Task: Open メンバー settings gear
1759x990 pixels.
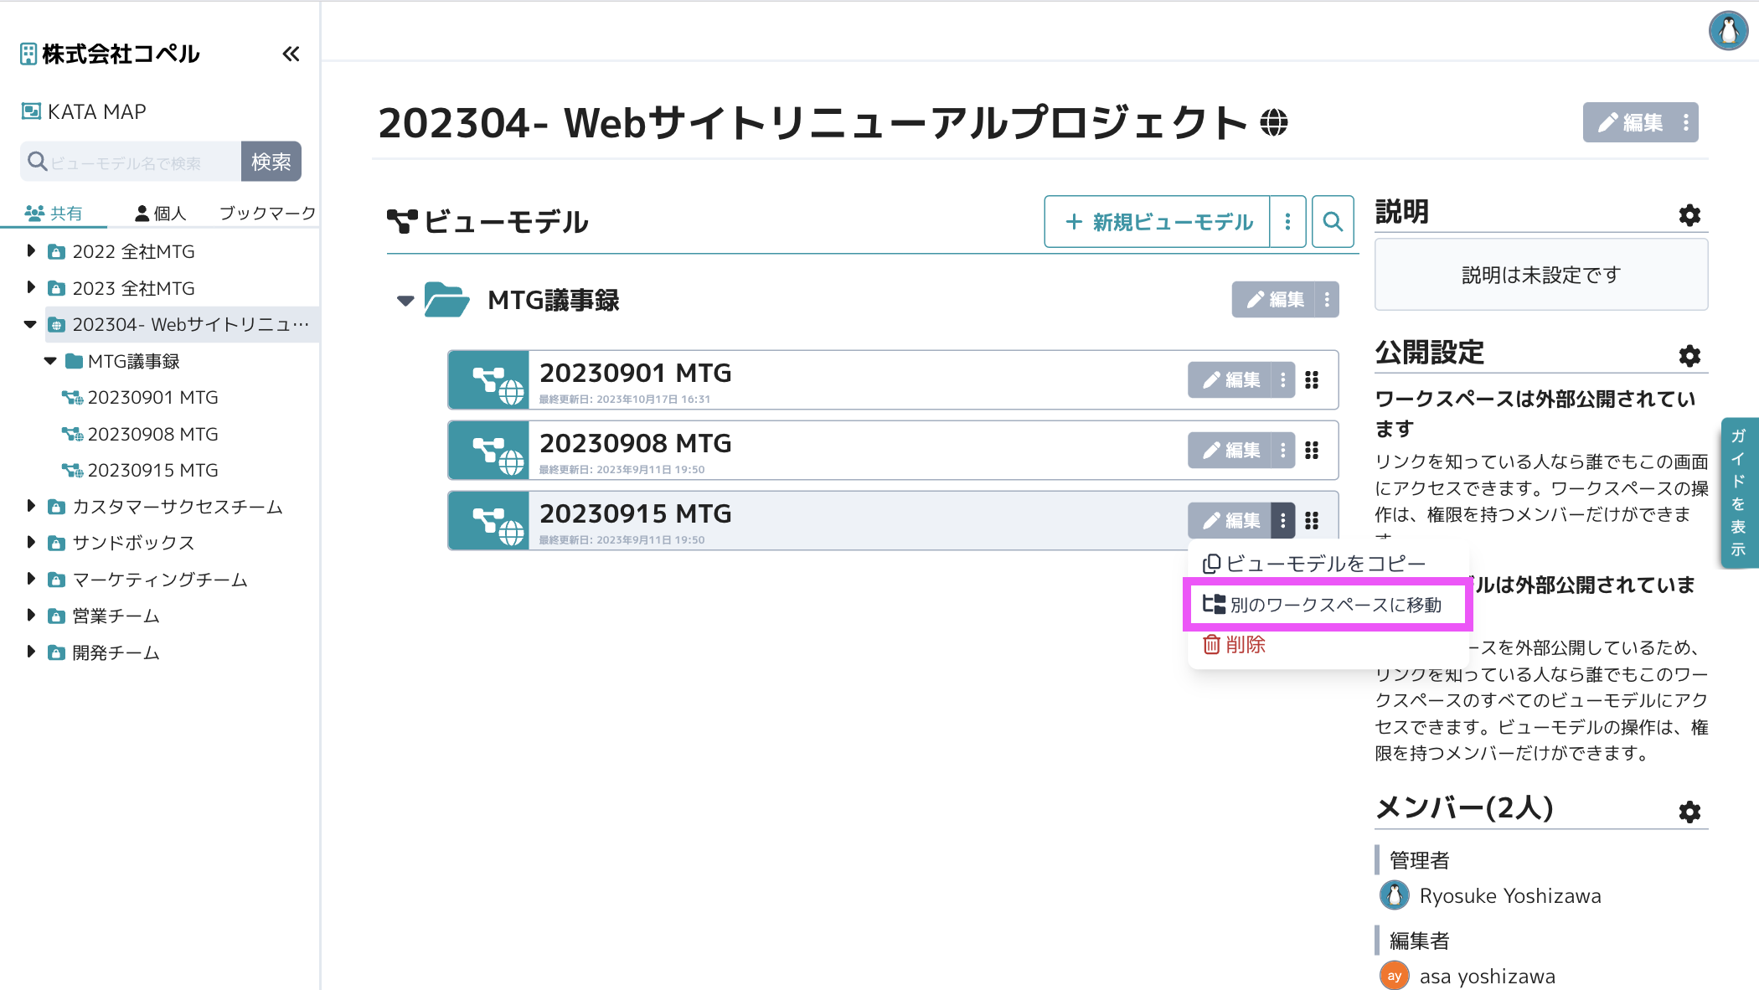Action: tap(1689, 812)
